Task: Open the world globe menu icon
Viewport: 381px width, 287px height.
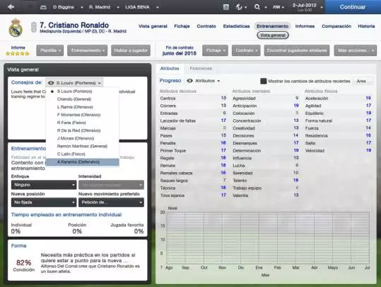Action: point(239,7)
